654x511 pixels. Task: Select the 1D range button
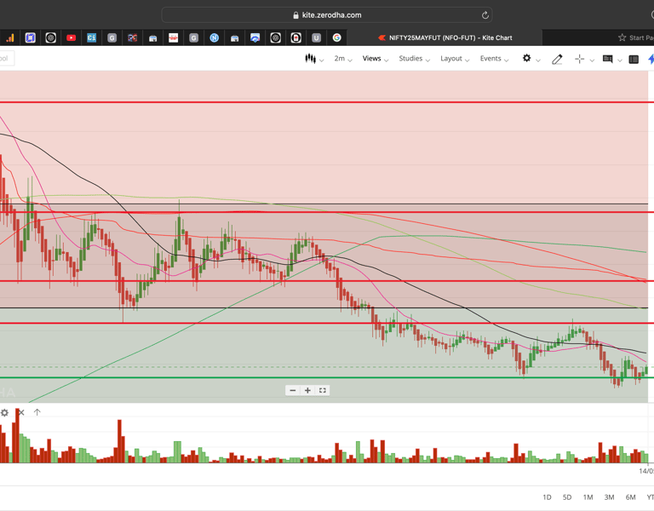pos(547,497)
